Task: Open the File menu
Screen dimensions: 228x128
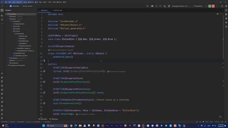Action: (x=6, y=2)
